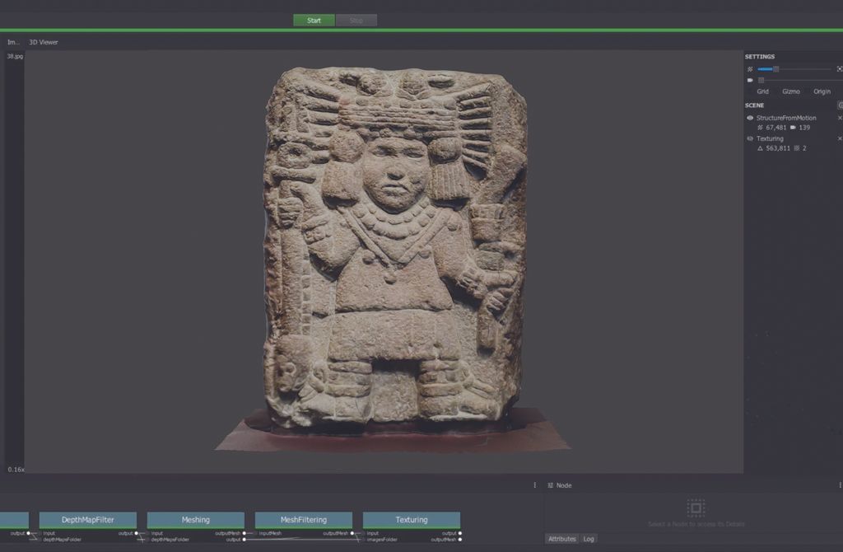The image size is (843, 552).
Task: Toggle the Grid display in the 3D viewer
Action: (x=761, y=91)
